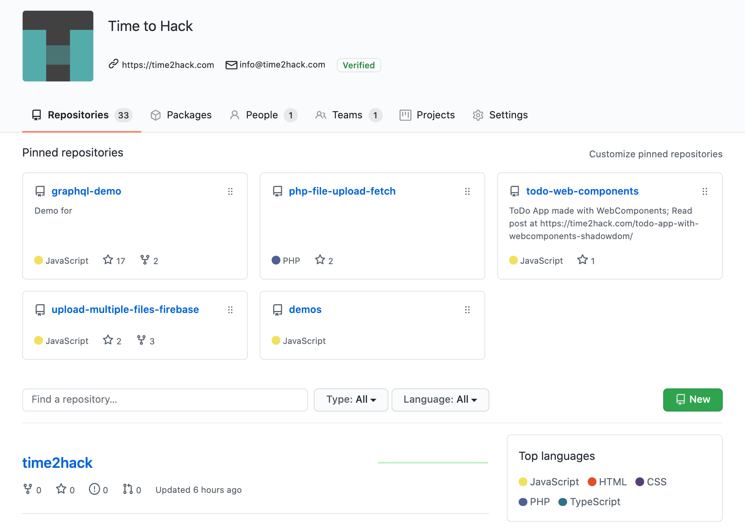
Task: Filter by JavaScript in Top languages
Action: 549,482
